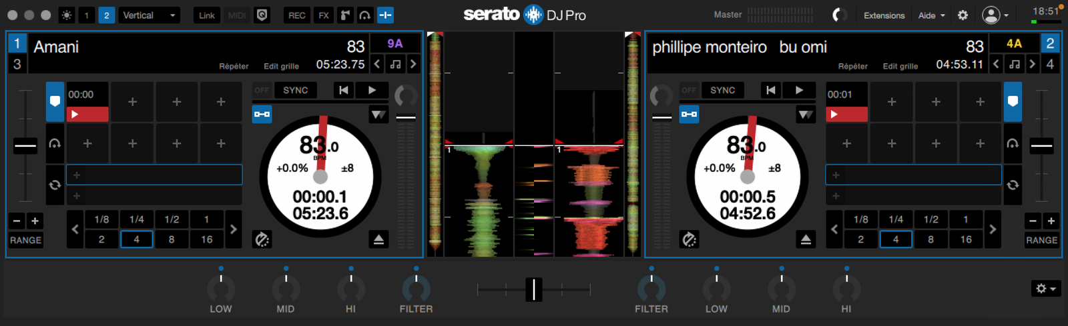Open the FX panel

pyautogui.click(x=324, y=15)
